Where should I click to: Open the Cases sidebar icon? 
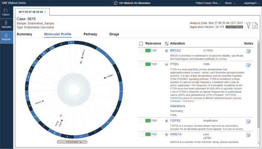6,12
